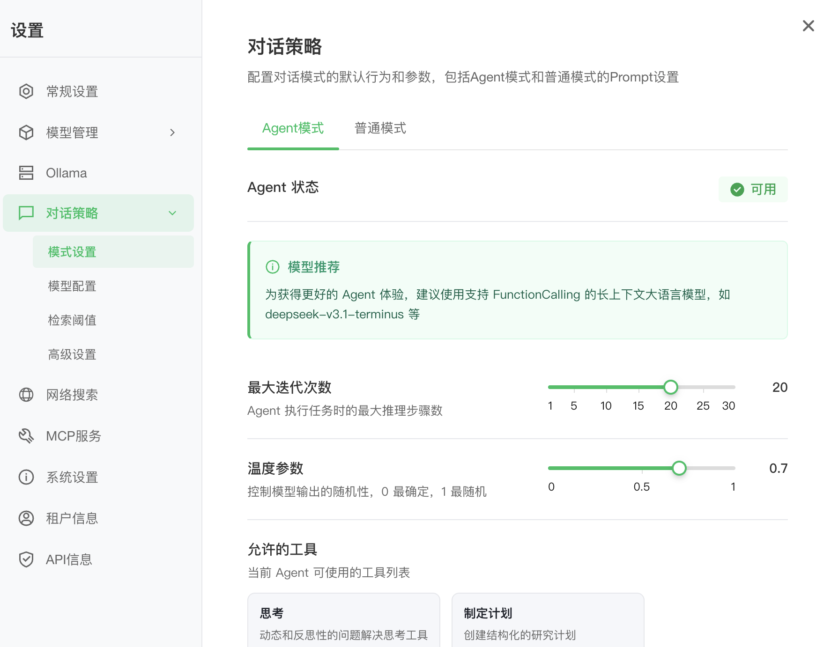Open 系统设置 info icon
831x647 pixels.
tap(26, 477)
